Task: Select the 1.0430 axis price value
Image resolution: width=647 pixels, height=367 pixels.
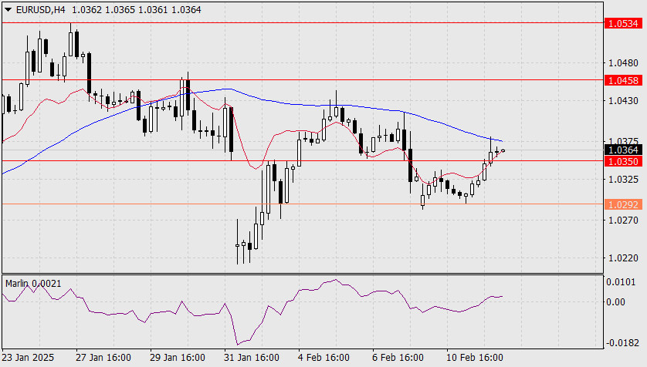Action: coord(624,100)
